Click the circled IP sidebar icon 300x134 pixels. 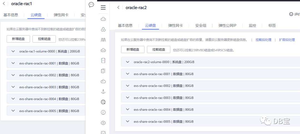point(103,112)
